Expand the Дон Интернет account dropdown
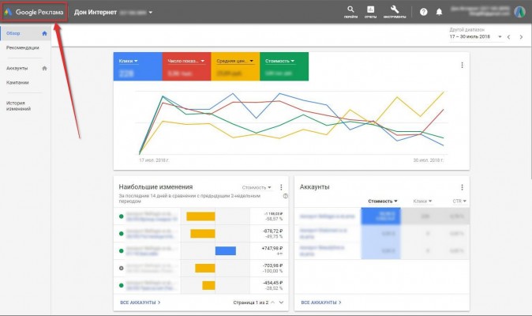Viewport: 532px width, 316px height. (x=151, y=13)
